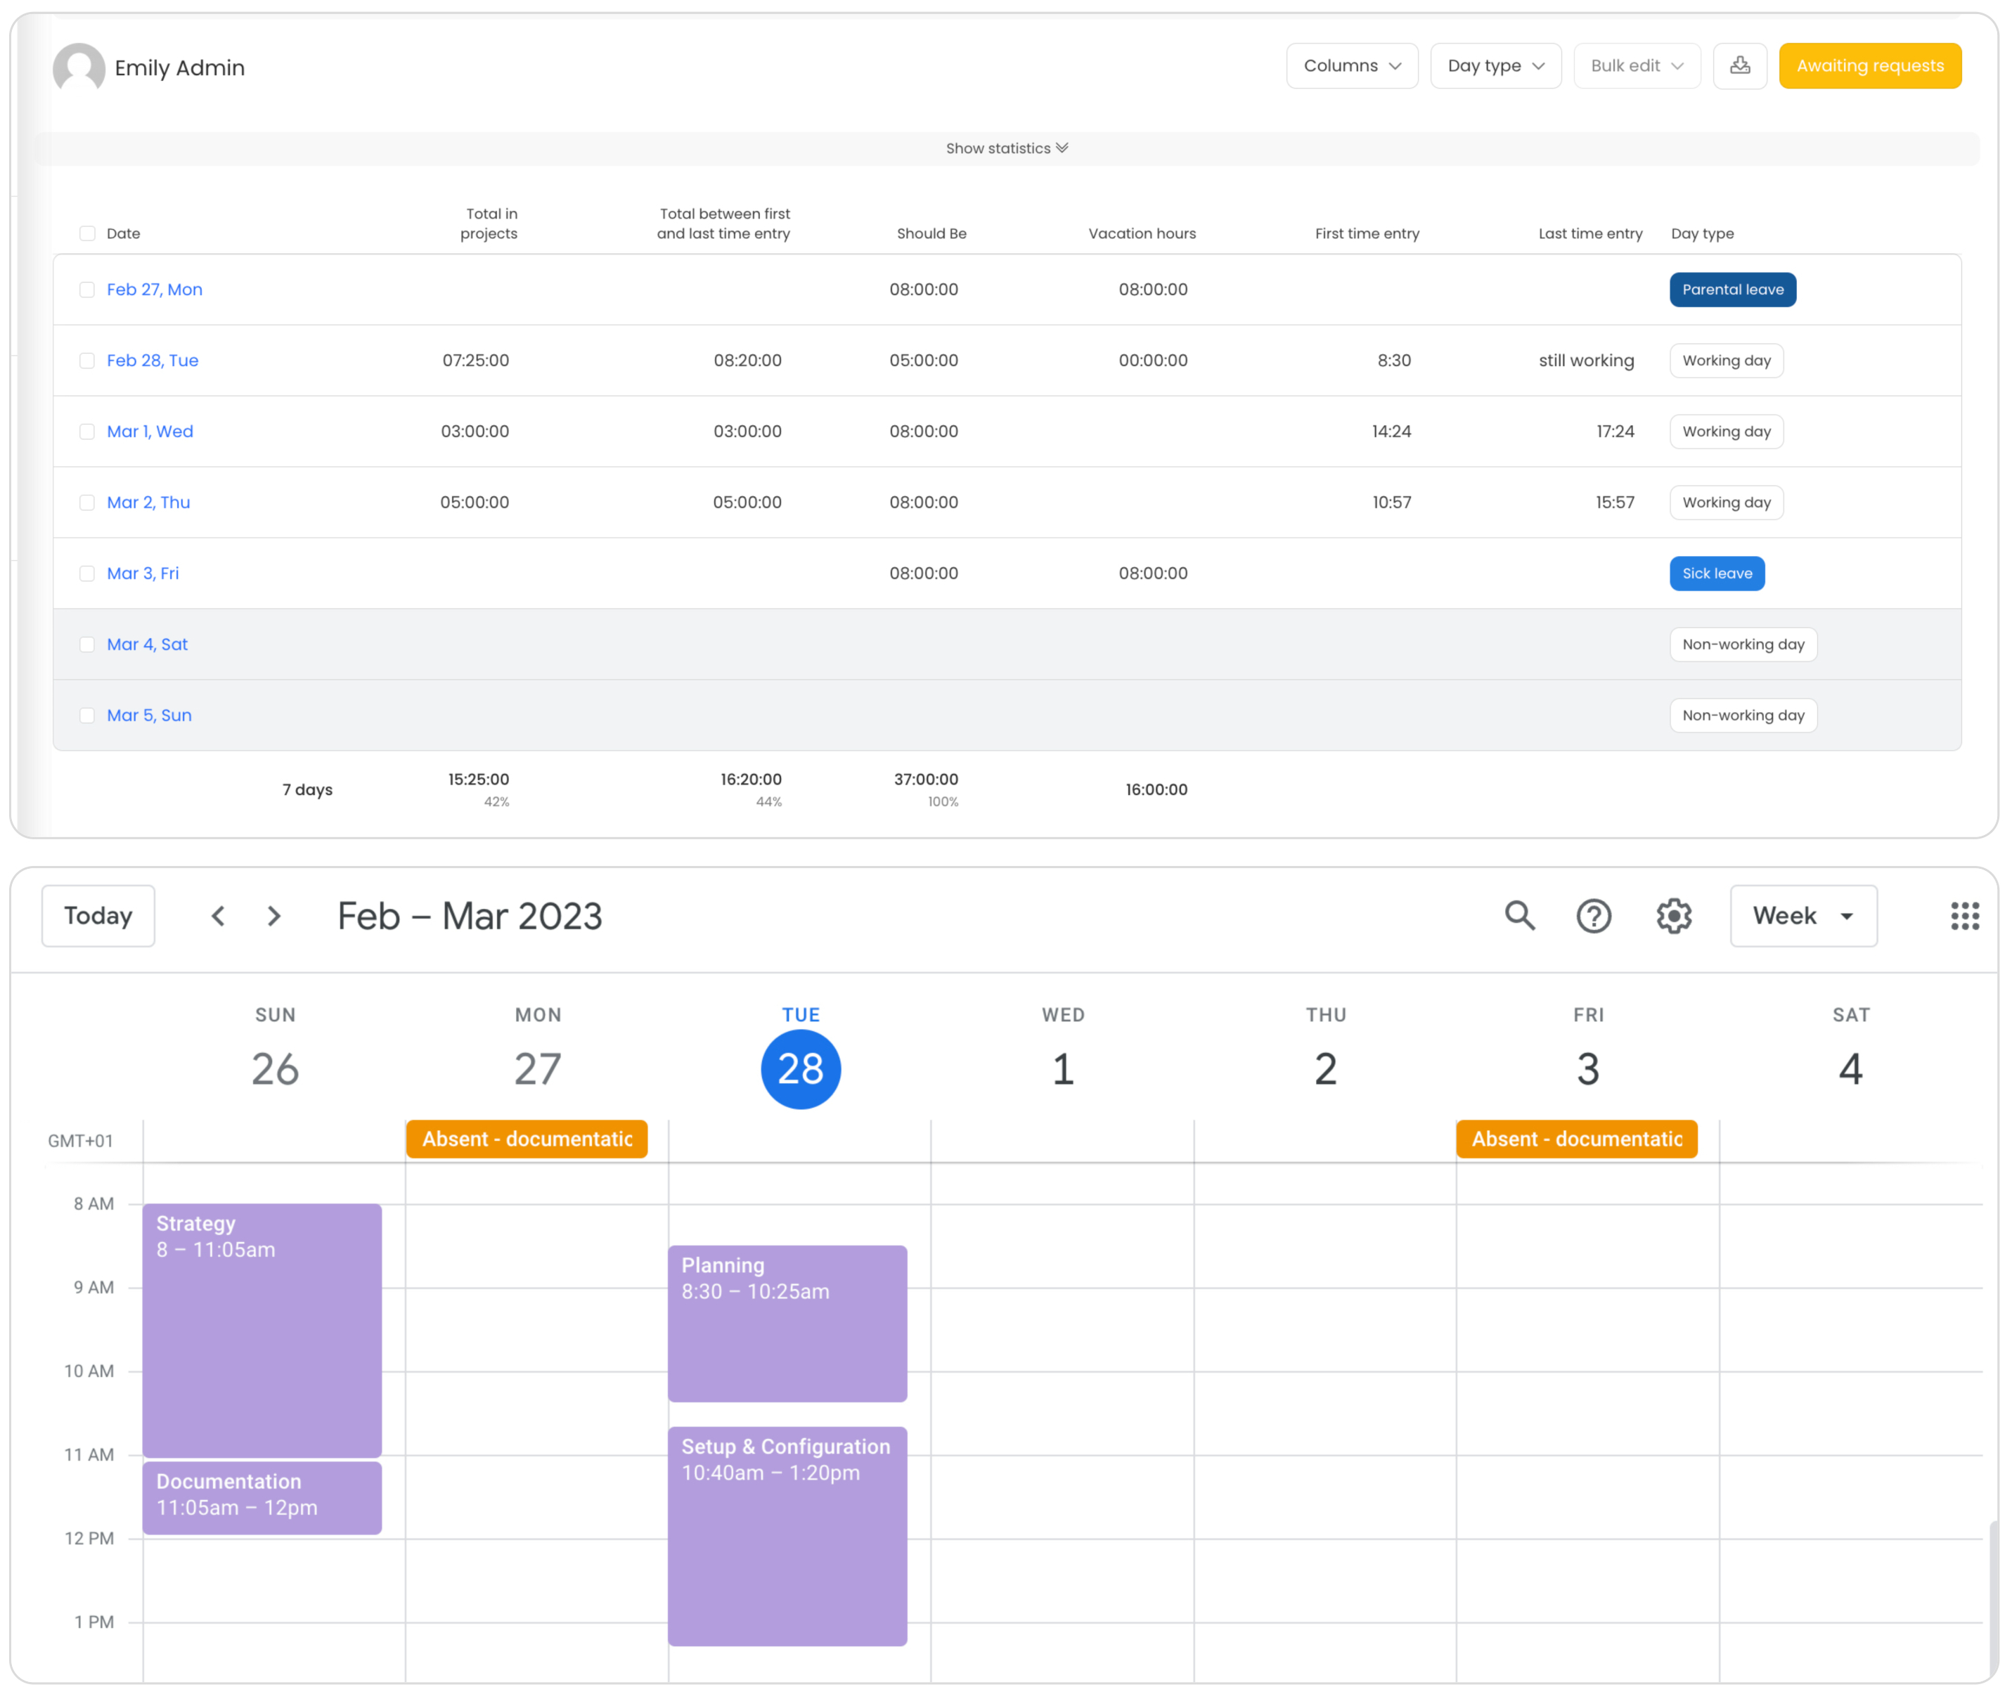Click the Awaiting requests button
Image resolution: width=2012 pixels, height=1694 pixels.
coord(1869,65)
